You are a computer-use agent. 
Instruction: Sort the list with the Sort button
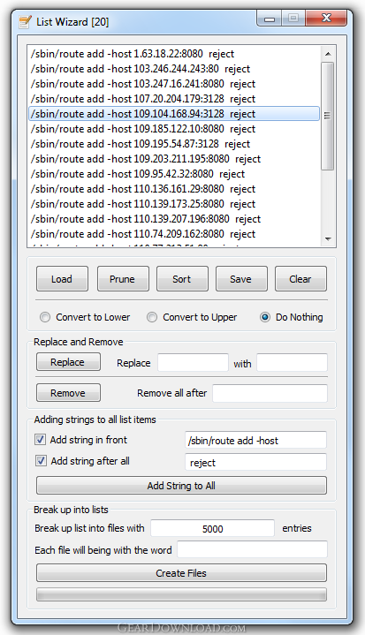[x=182, y=278]
